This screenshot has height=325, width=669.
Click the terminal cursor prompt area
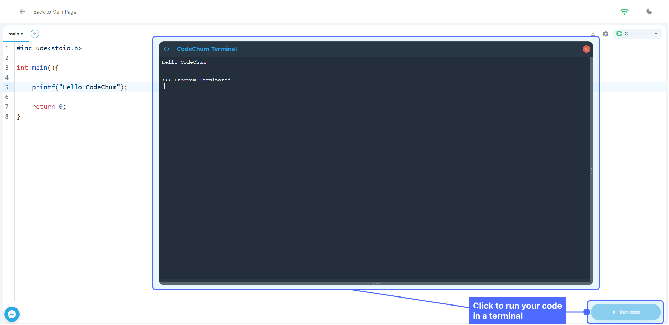(x=163, y=86)
